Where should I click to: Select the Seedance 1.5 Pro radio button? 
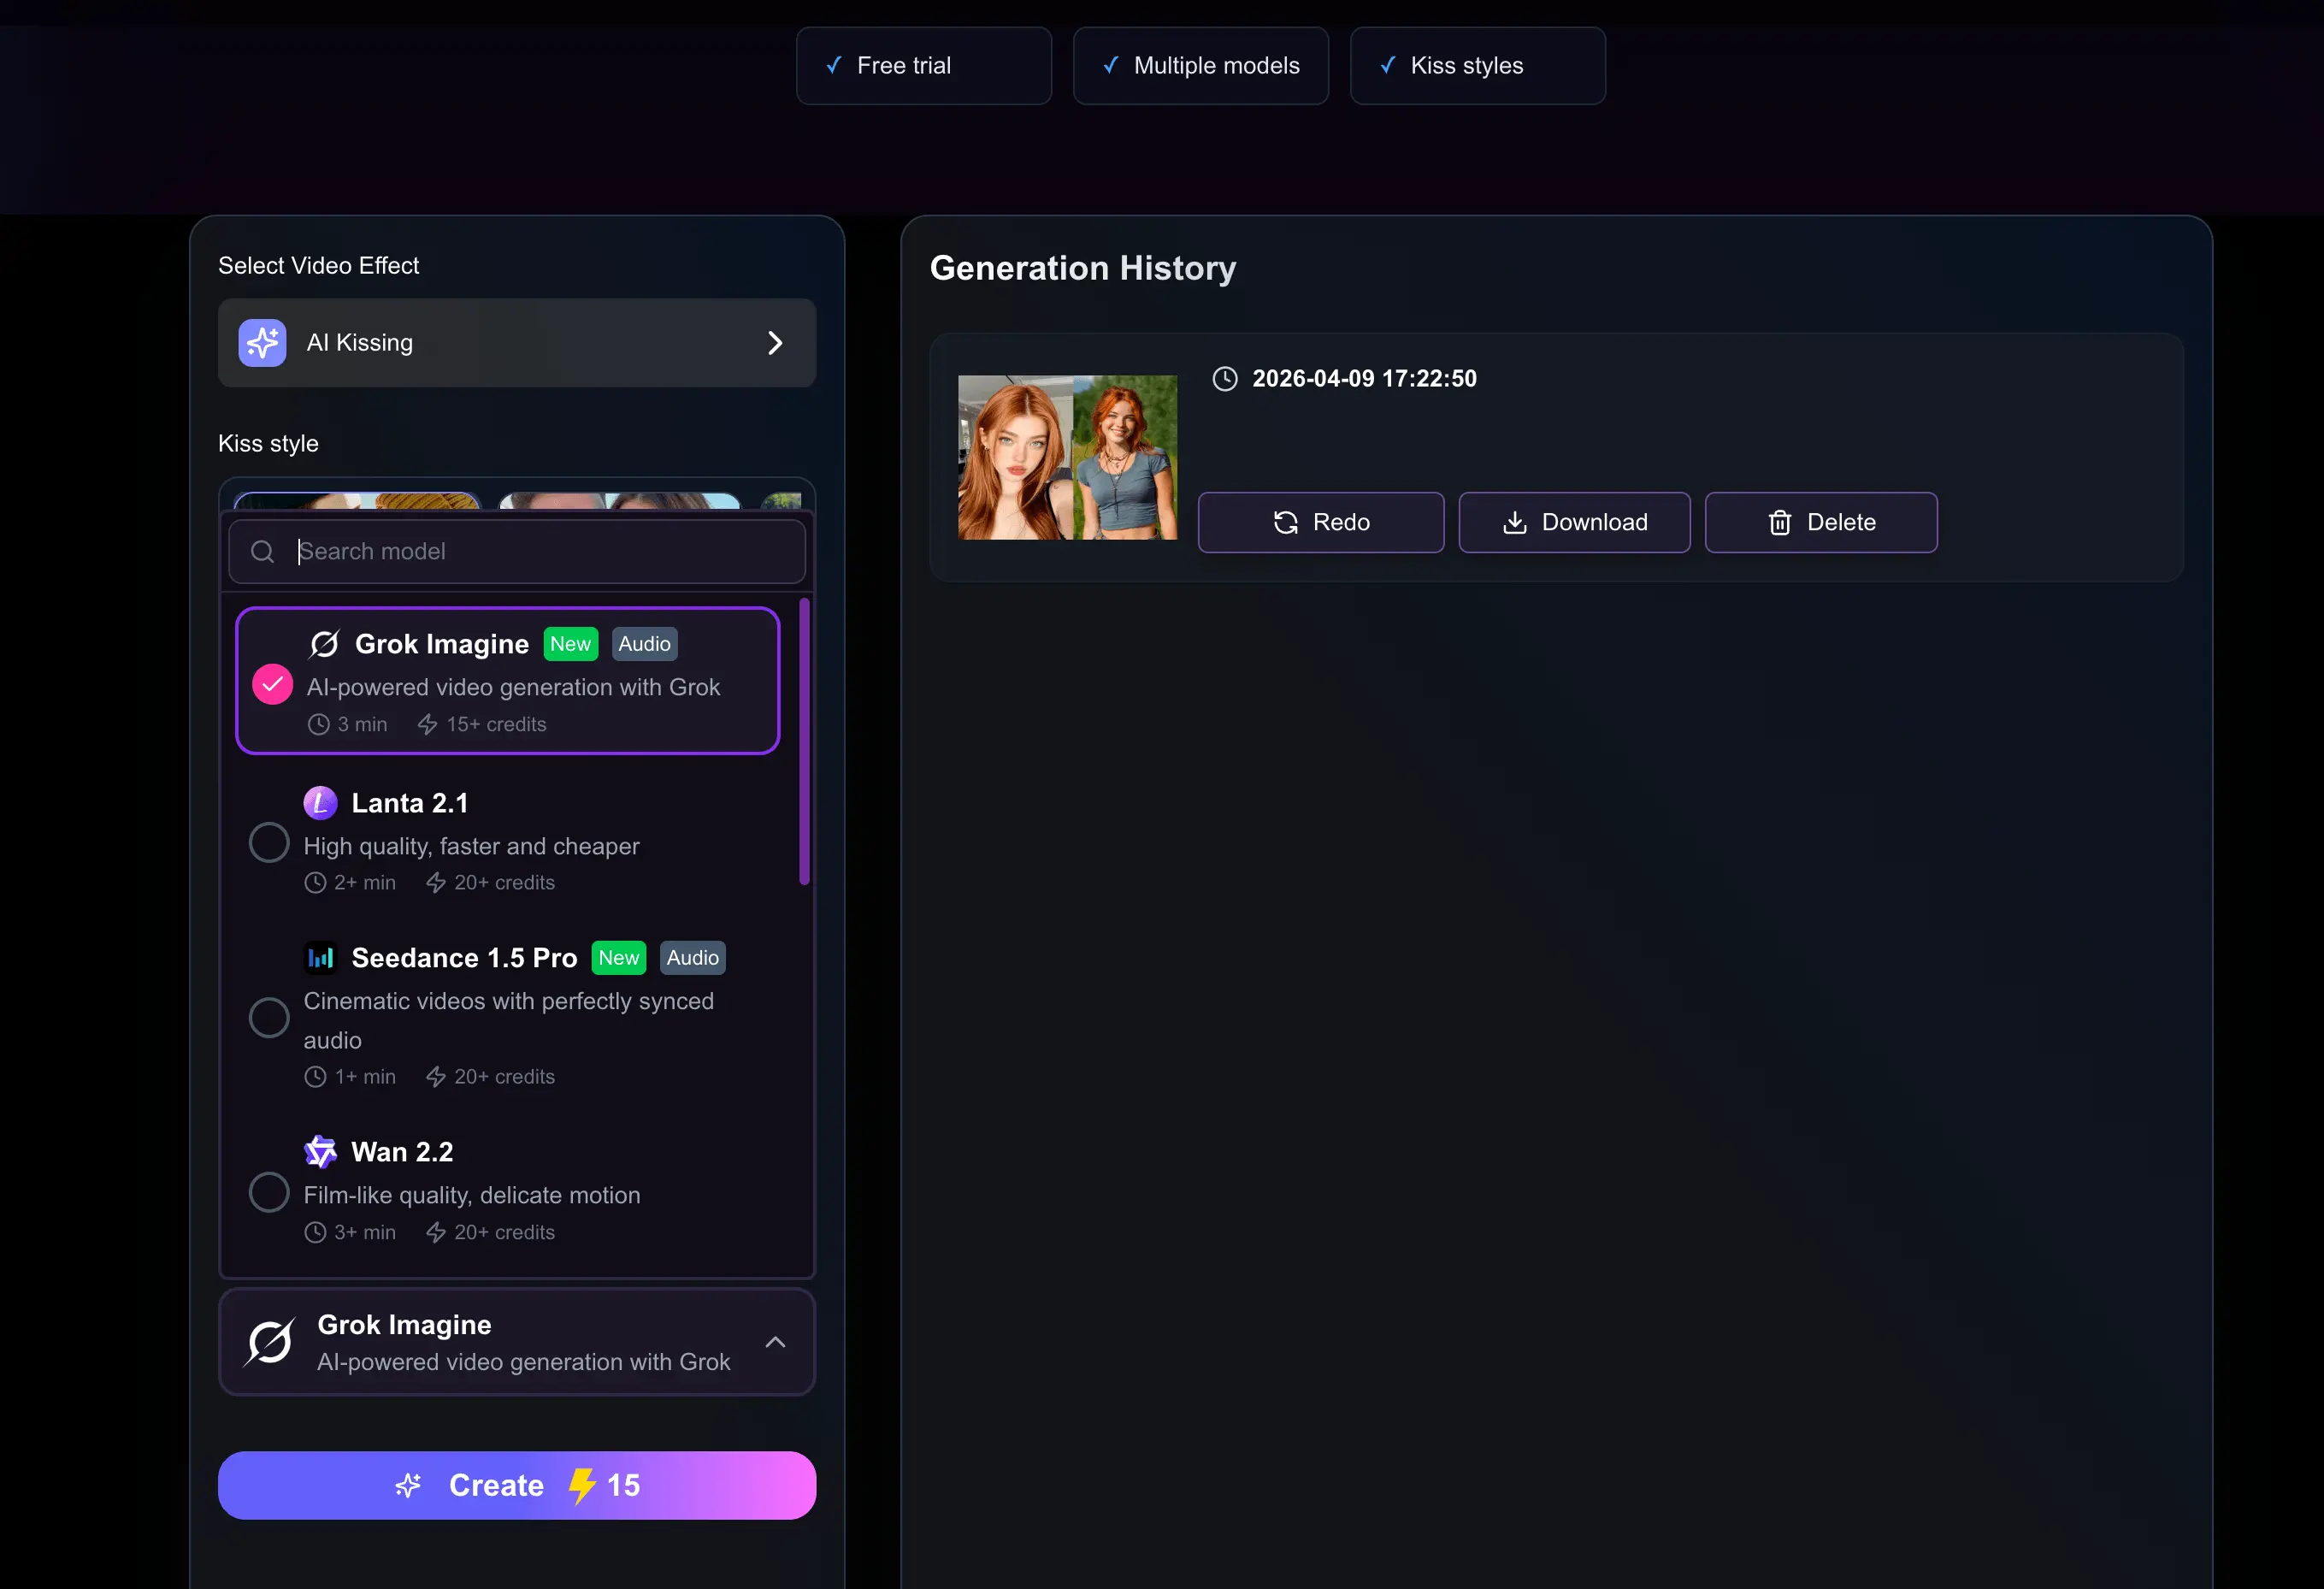pyautogui.click(x=269, y=1018)
